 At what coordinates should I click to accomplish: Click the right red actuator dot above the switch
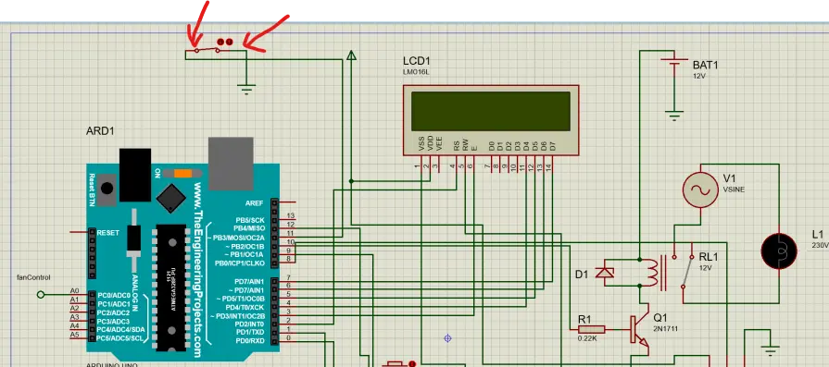(x=229, y=42)
